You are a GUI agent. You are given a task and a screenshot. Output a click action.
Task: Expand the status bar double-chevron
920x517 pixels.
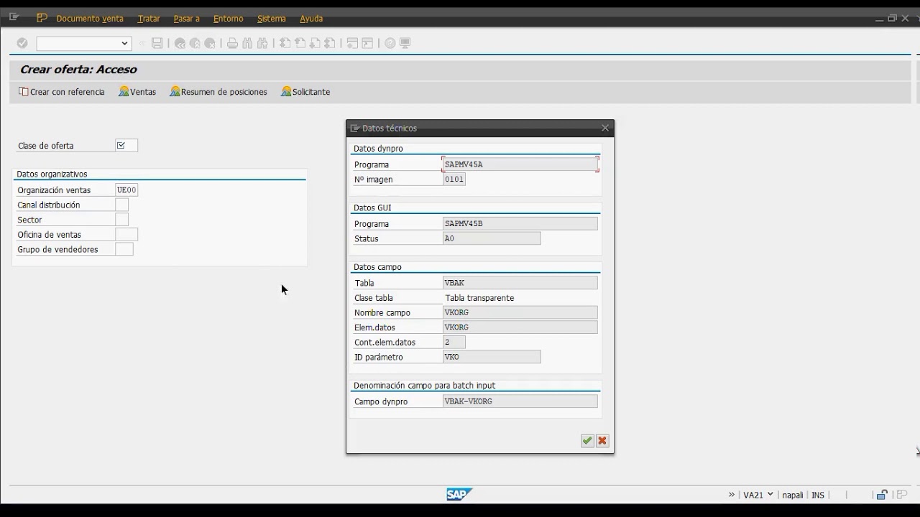coord(732,495)
